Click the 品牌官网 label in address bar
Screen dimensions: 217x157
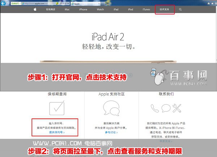(x=15, y=4)
